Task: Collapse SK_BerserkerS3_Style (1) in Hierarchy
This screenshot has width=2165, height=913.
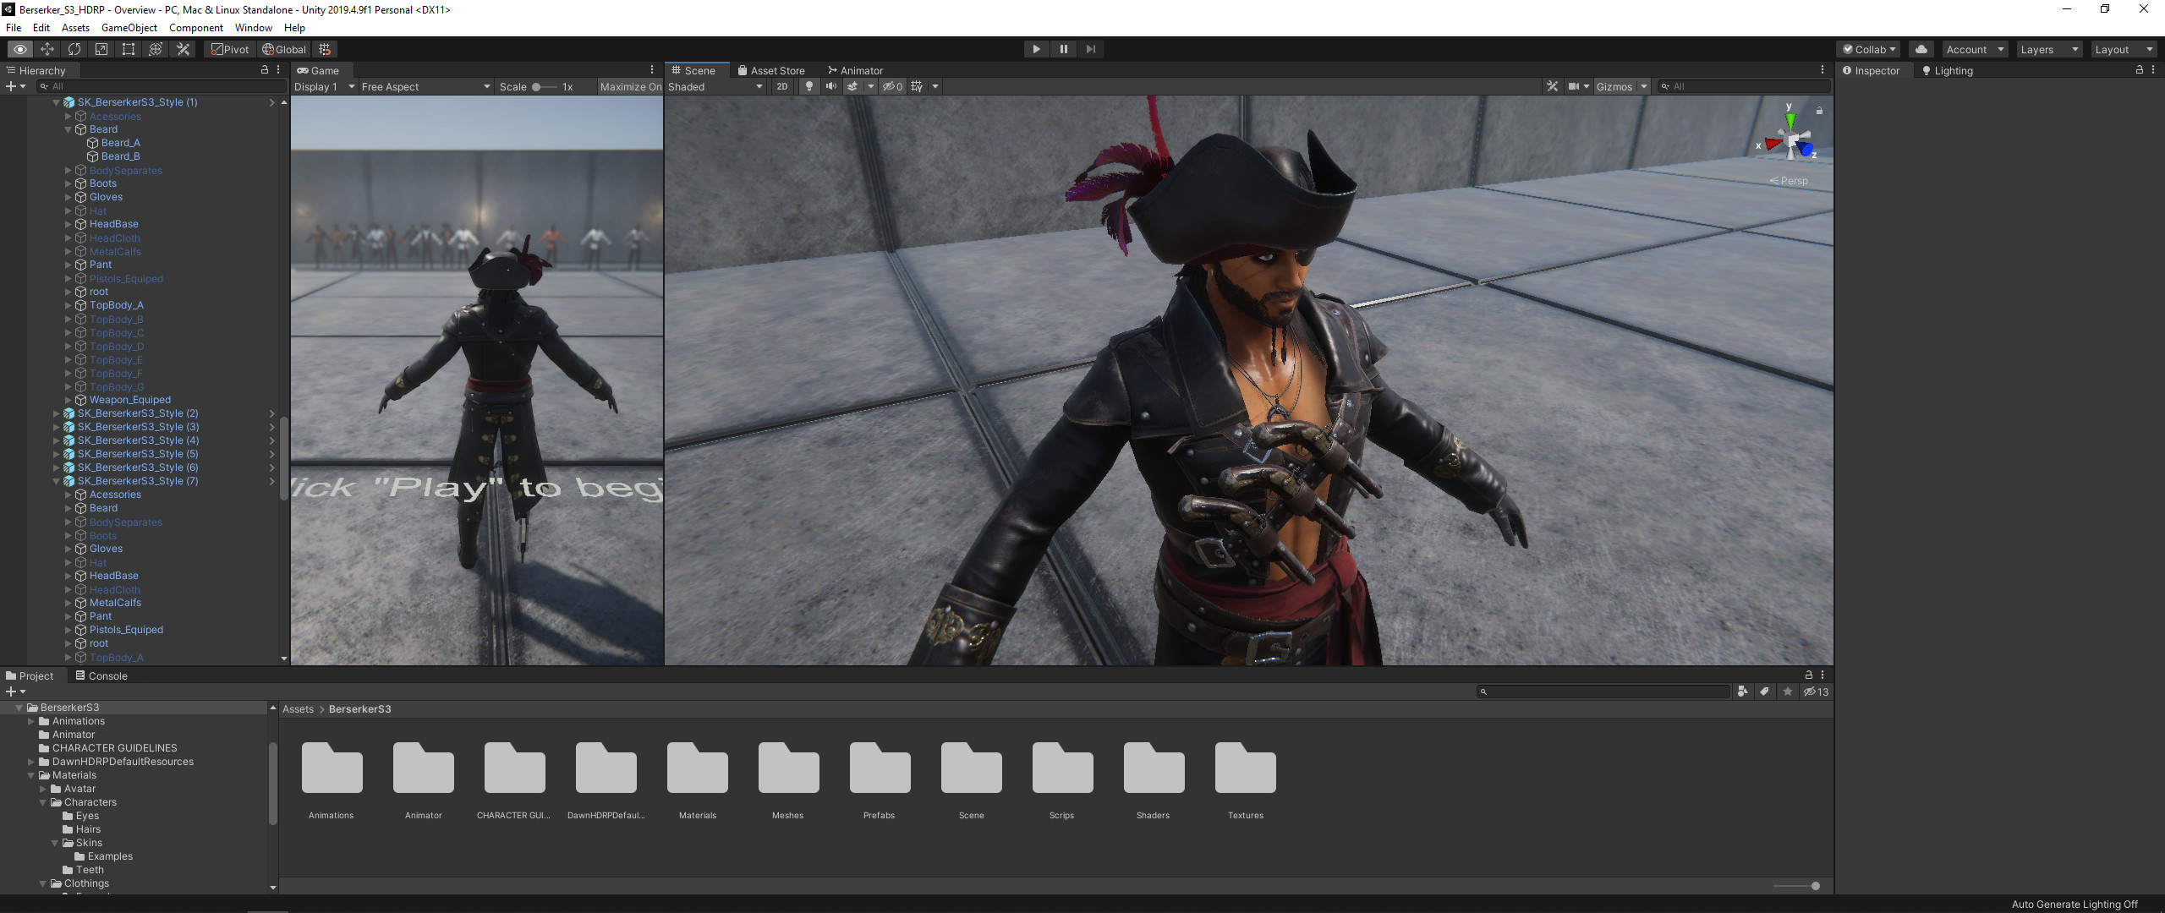Action: pyautogui.click(x=56, y=102)
